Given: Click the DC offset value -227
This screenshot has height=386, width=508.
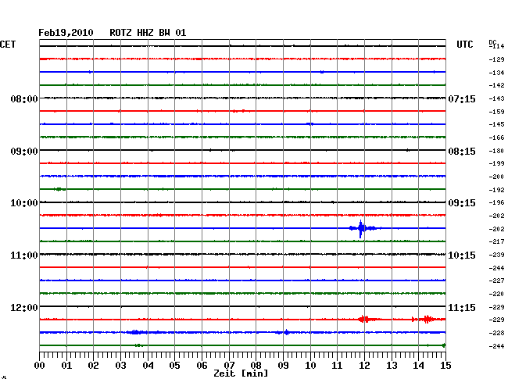Looking at the screenshot, I should click(496, 281).
